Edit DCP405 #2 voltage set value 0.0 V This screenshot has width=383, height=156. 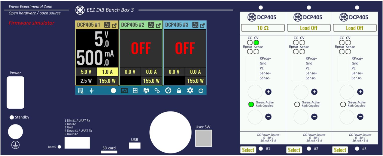130,72
